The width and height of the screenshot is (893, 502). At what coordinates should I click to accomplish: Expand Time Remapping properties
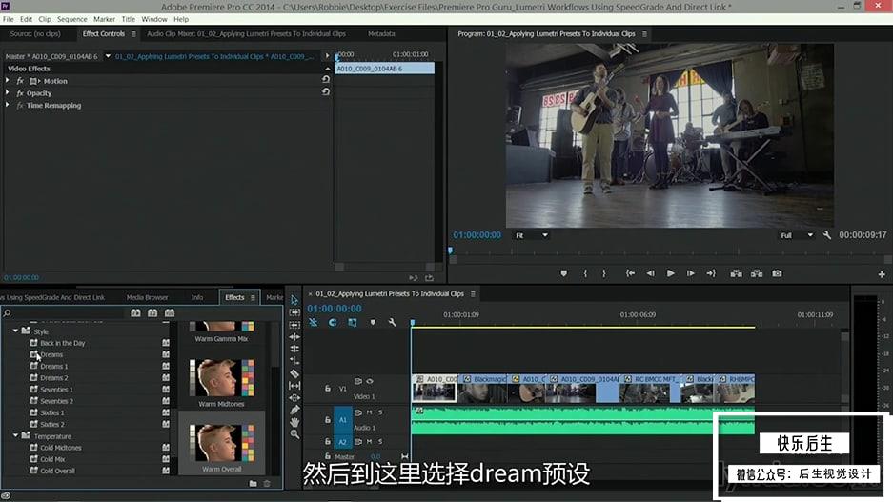pos(8,105)
